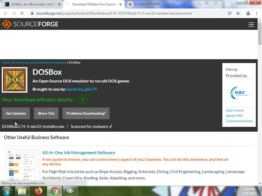
Task: Click the Share This button
Action: (x=46, y=113)
